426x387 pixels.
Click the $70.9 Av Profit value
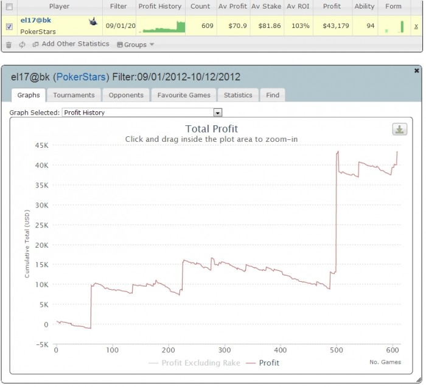pyautogui.click(x=237, y=26)
